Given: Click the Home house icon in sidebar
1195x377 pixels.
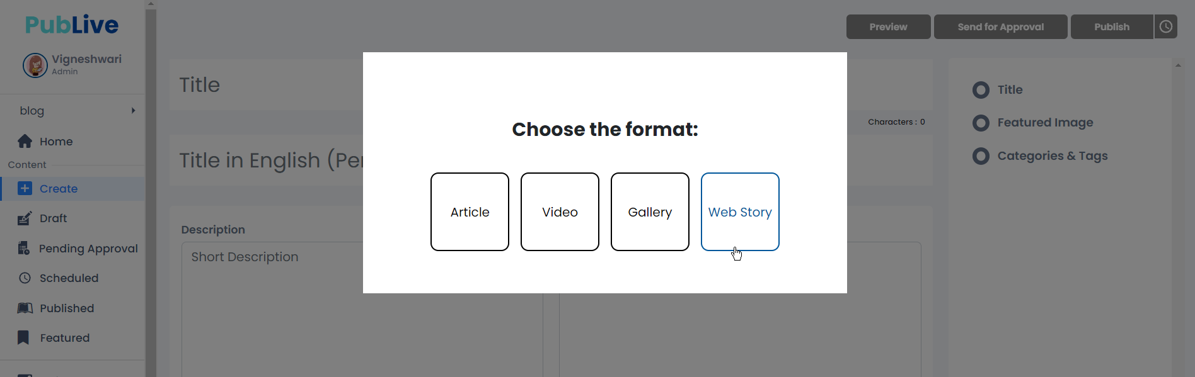Looking at the screenshot, I should tap(25, 142).
